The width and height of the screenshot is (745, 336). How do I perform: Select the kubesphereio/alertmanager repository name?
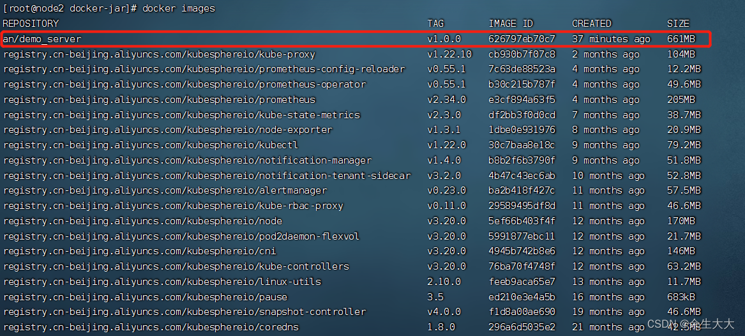(165, 190)
